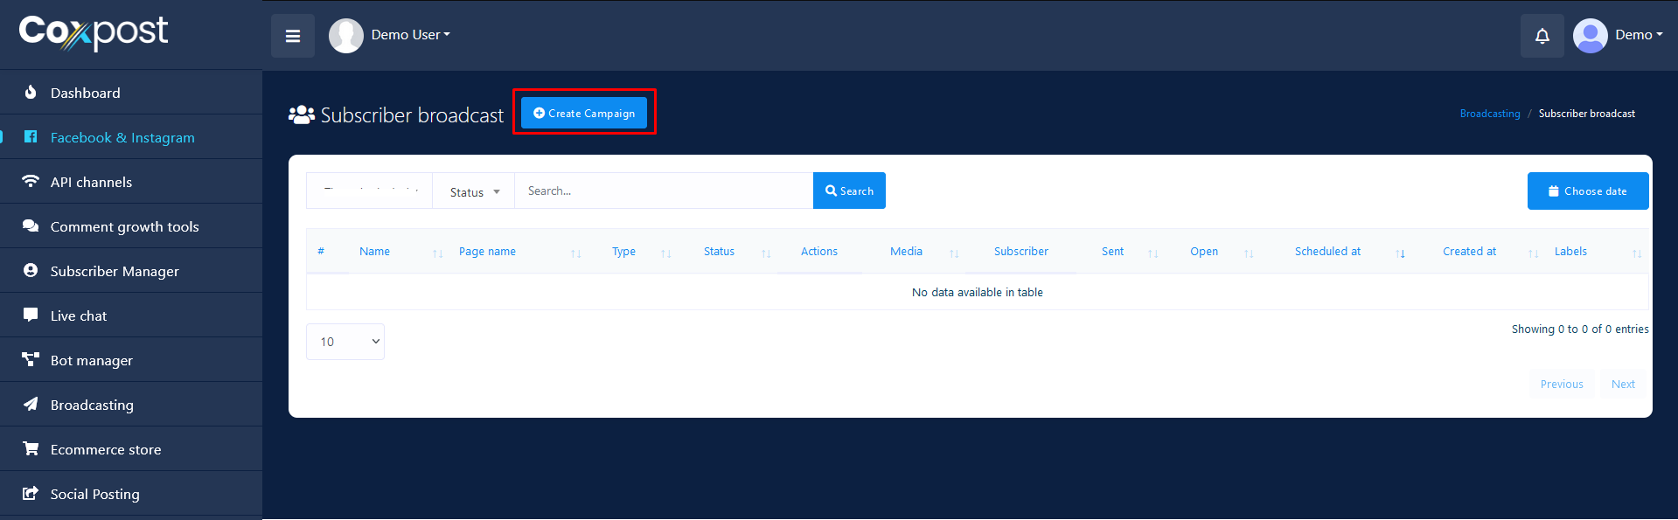Click the Bot manager flow icon

point(31,360)
